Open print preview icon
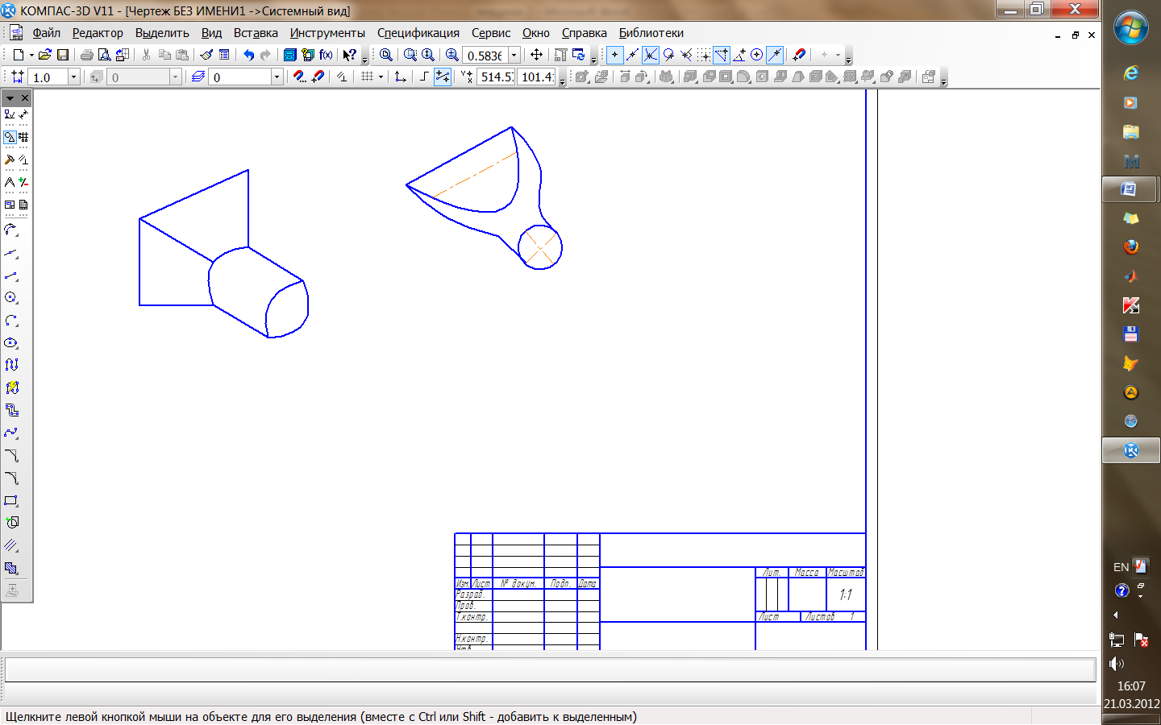 [x=104, y=55]
